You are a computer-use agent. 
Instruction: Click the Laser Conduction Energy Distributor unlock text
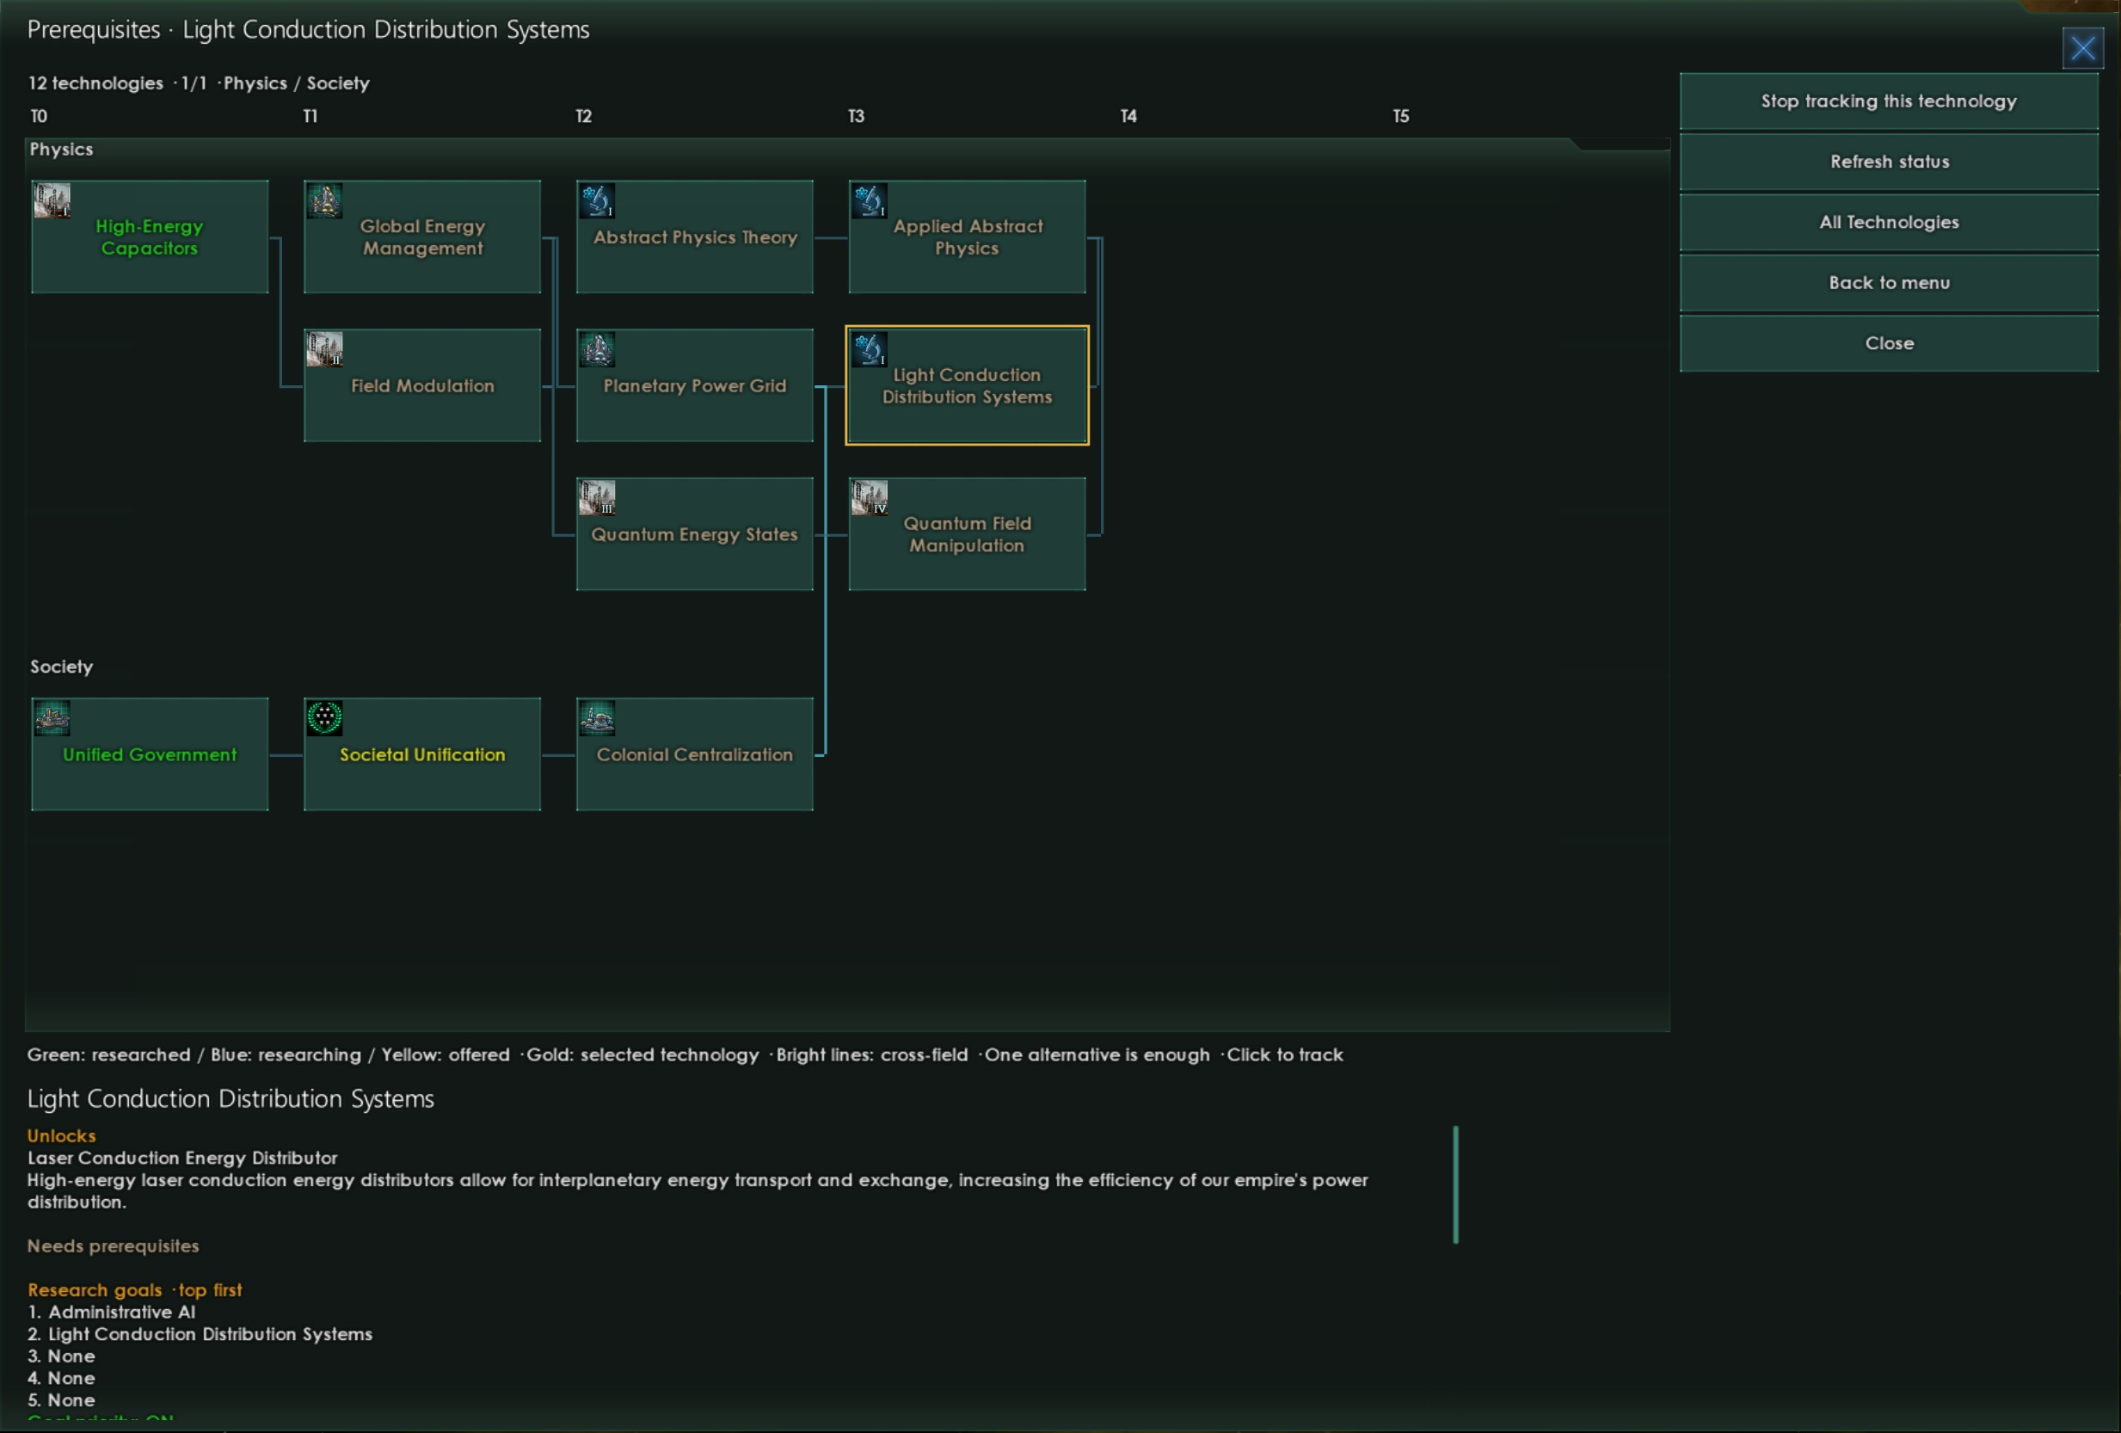point(182,1158)
